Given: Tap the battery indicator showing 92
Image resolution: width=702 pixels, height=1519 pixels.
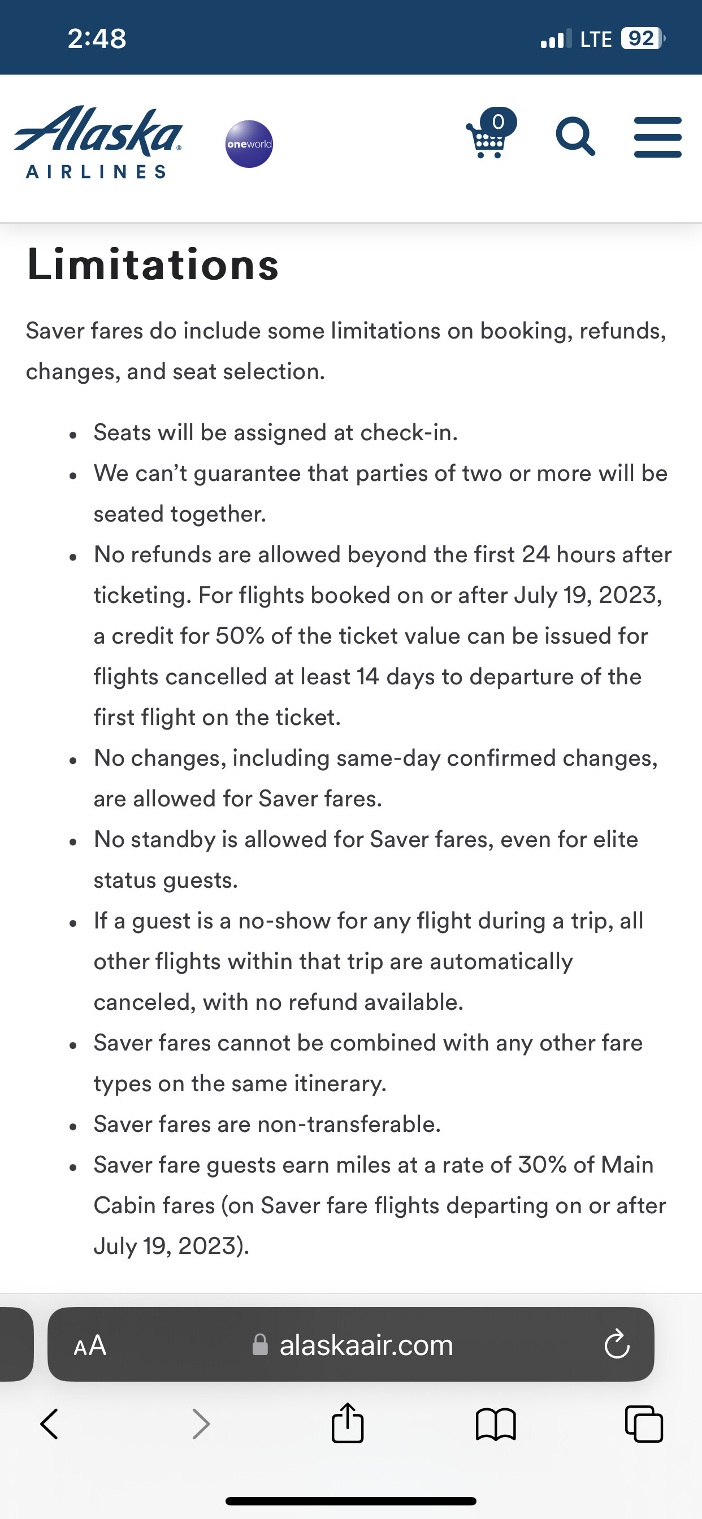Looking at the screenshot, I should 643,39.
